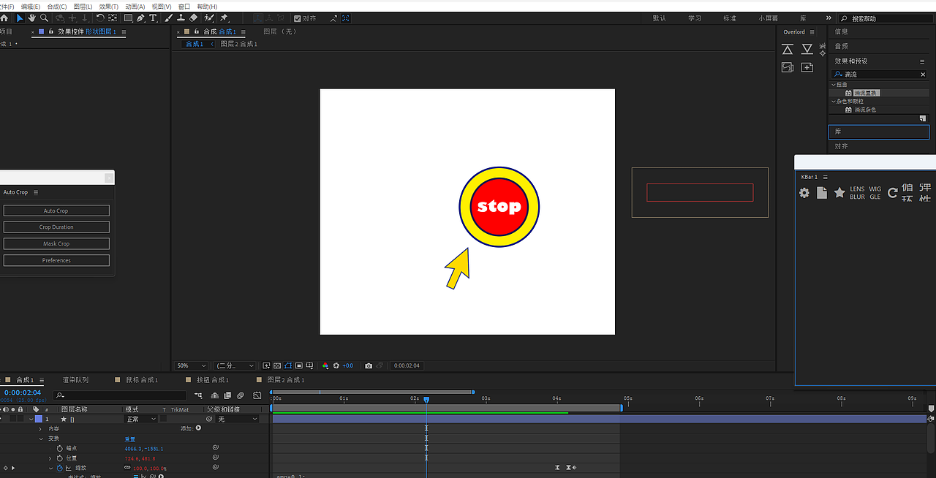Toggle motion blur switch in timeline
Image resolution: width=936 pixels, height=478 pixels.
click(241, 395)
